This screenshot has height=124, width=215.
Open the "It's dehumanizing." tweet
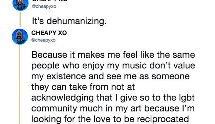click(69, 21)
